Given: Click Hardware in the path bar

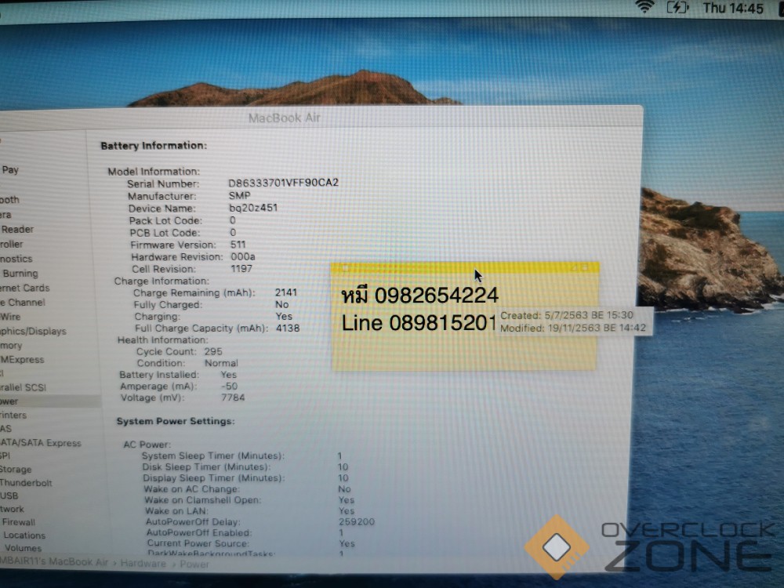Looking at the screenshot, I should click(143, 564).
